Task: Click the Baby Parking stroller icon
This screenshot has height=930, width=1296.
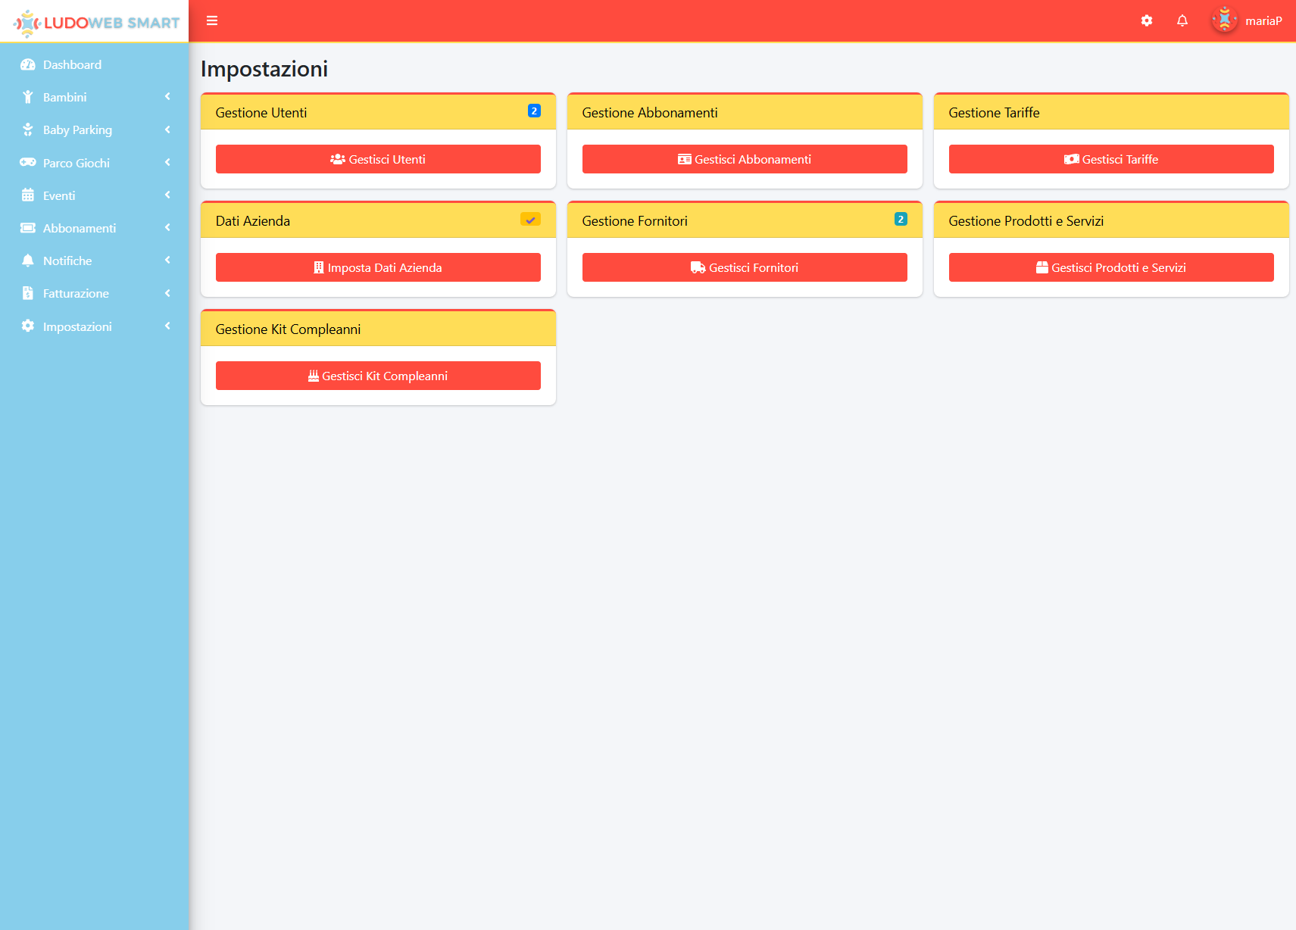Action: pyautogui.click(x=28, y=130)
